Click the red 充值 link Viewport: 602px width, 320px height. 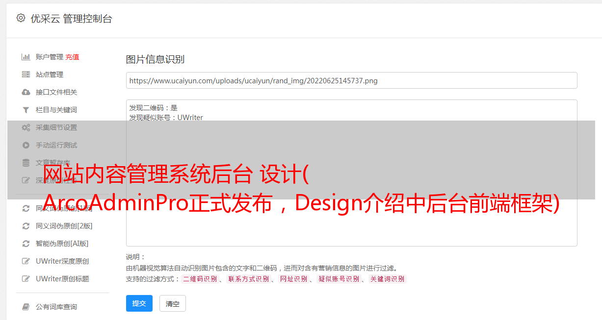click(x=72, y=57)
